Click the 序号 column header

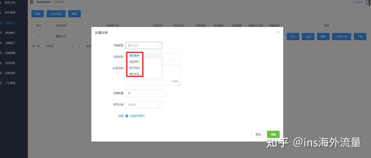(39, 25)
